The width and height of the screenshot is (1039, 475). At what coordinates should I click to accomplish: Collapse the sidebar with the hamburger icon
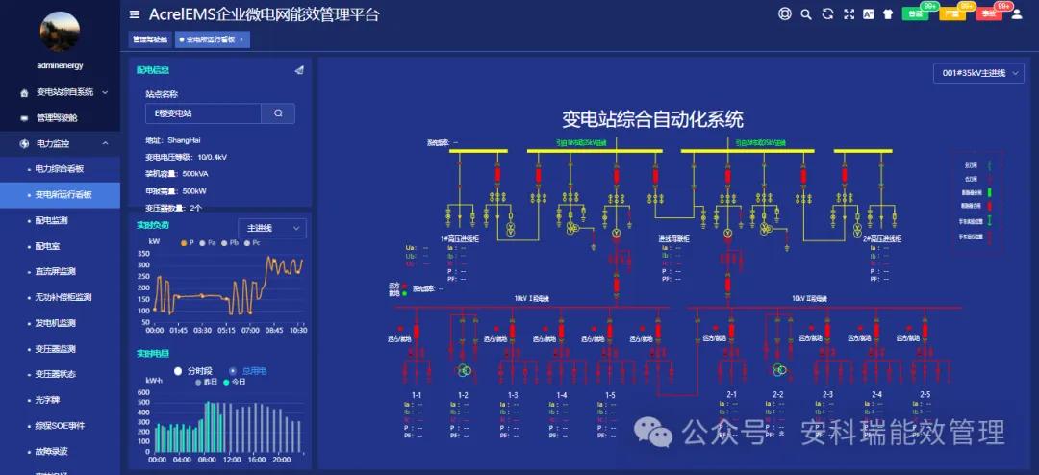pos(135,13)
